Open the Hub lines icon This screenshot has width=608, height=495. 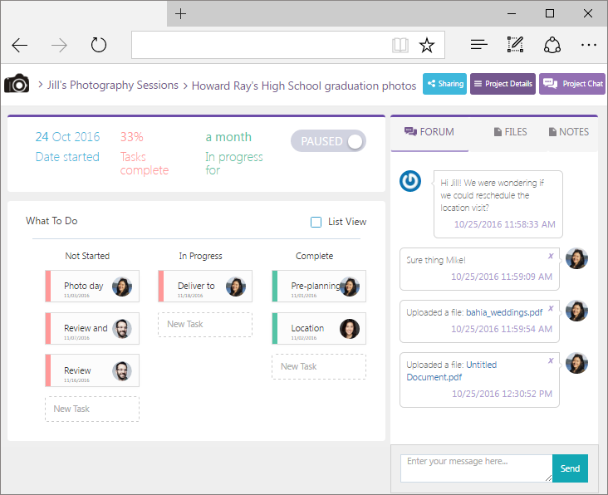(479, 45)
